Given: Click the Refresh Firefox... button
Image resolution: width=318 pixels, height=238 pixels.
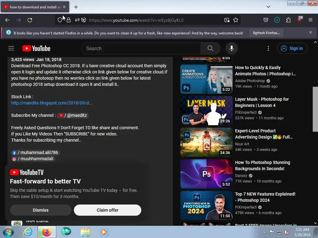Looking at the screenshot, I should point(266,33).
